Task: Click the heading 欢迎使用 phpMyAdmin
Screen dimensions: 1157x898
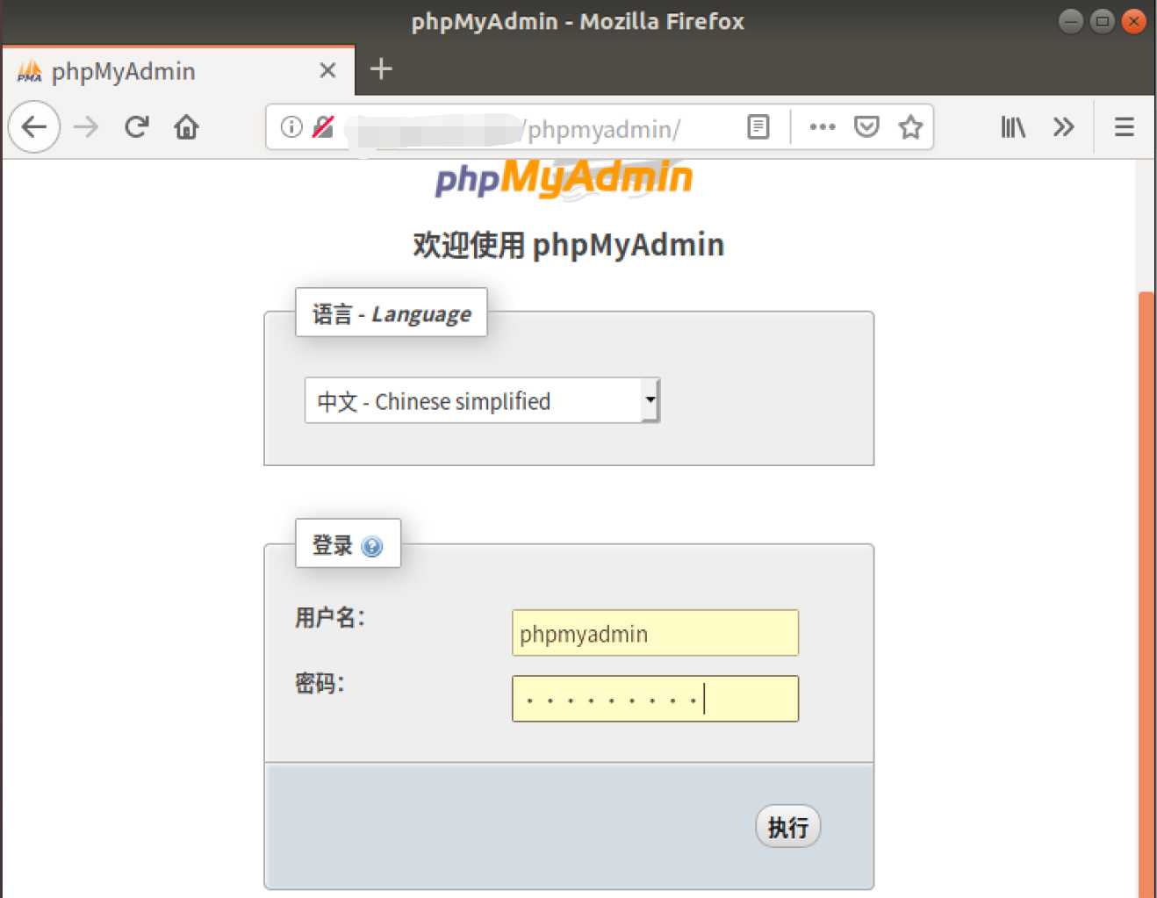Action: (x=569, y=245)
